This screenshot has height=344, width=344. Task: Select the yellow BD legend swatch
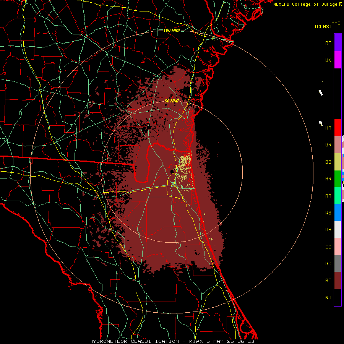tap(338, 162)
